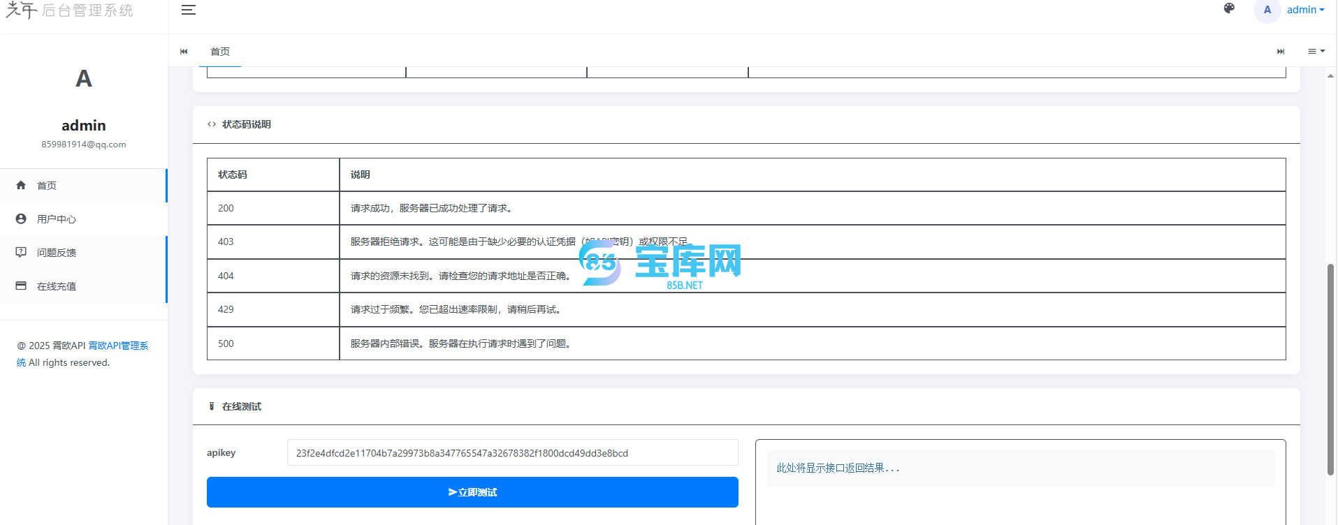This screenshot has width=1338, height=525.
Task: Click the admin avatar circle in header
Action: (x=1267, y=10)
